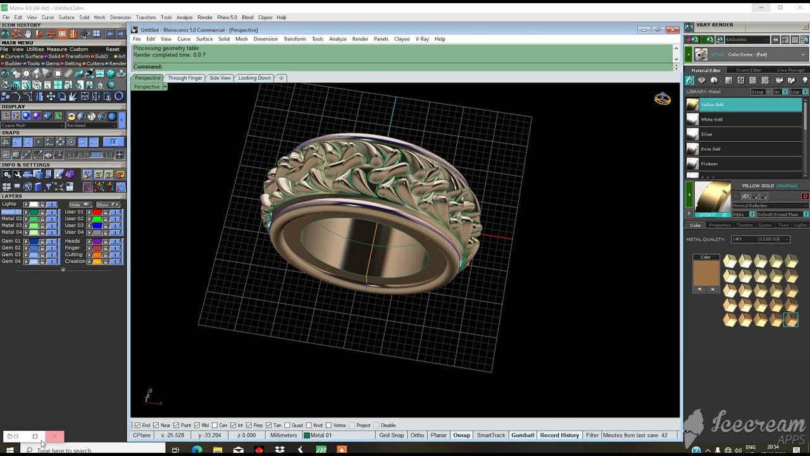Click the gear settings icon in Info & Settings
This screenshot has width=810, height=456.
click(x=6, y=174)
